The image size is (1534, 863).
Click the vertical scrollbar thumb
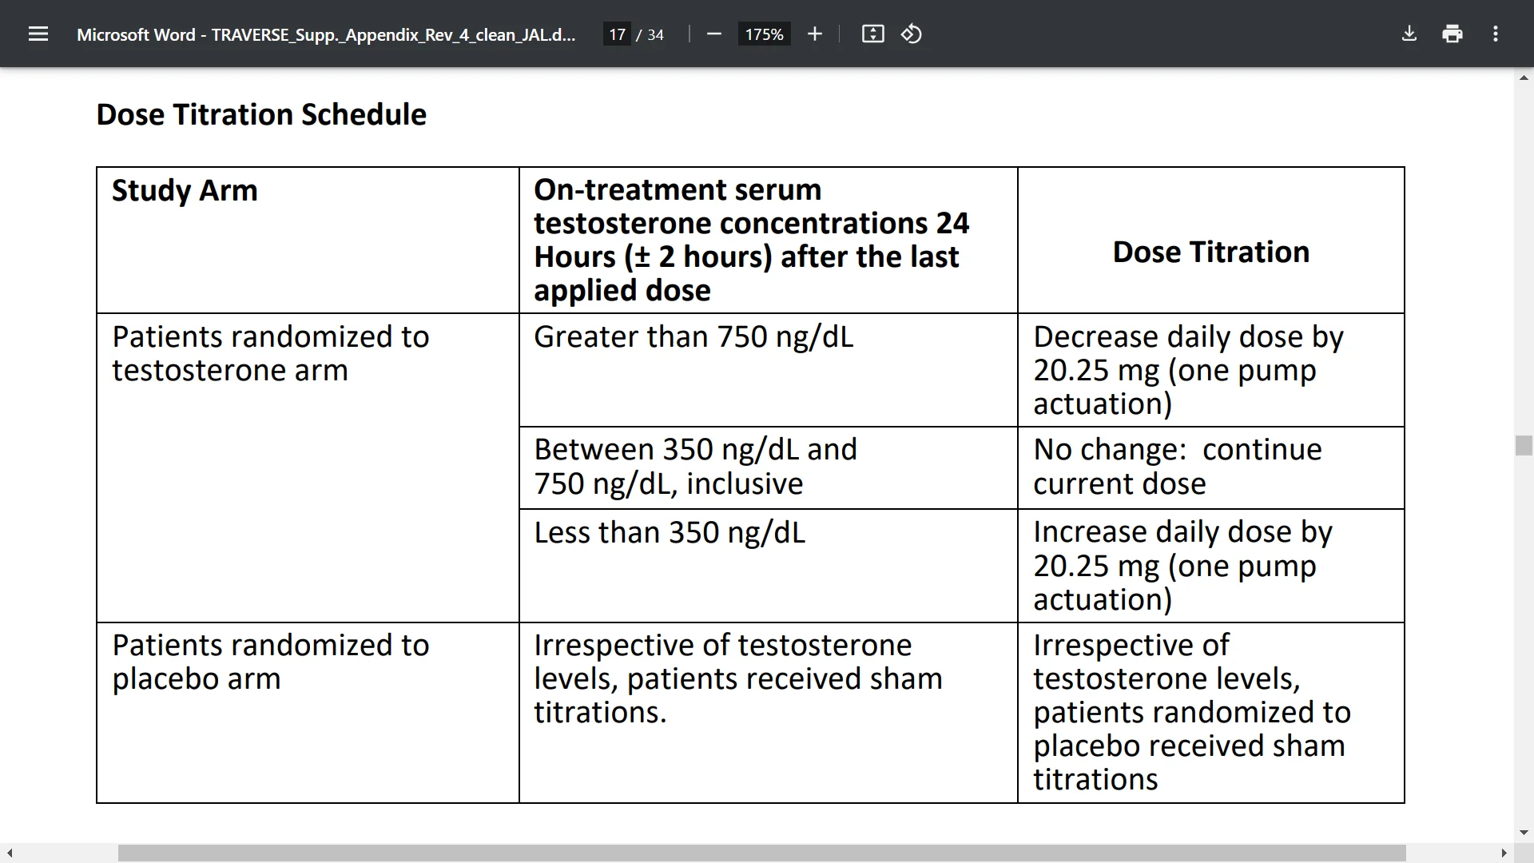(x=1524, y=445)
